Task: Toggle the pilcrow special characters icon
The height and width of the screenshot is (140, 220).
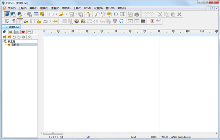Action: pos(14,21)
